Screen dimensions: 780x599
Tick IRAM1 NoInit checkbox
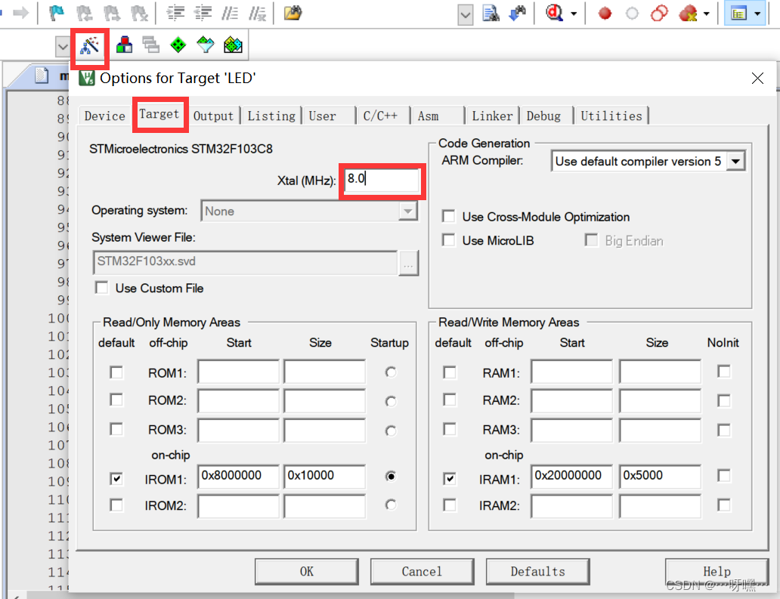pyautogui.click(x=724, y=476)
